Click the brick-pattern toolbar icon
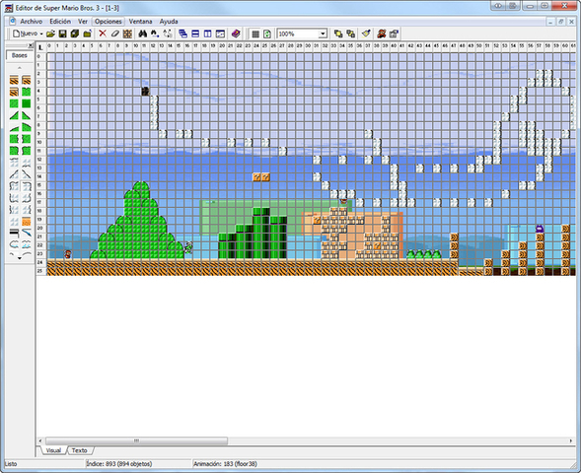581x473 pixels. click(x=127, y=34)
